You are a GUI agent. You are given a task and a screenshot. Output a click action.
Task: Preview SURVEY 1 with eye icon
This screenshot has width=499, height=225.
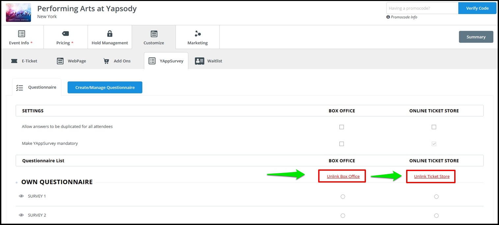(21, 196)
